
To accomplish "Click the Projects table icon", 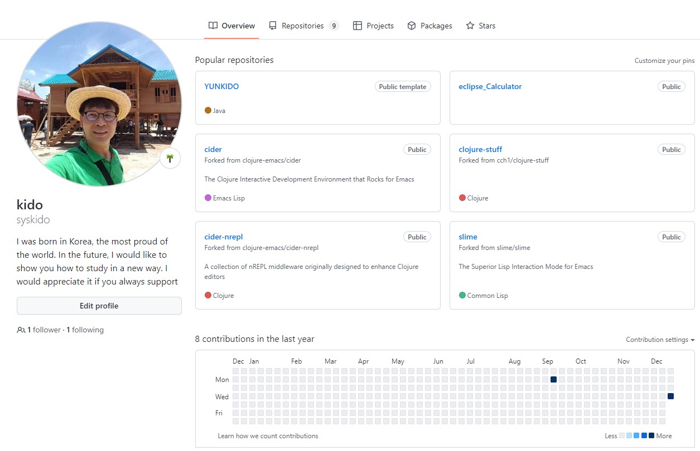I will (358, 26).
